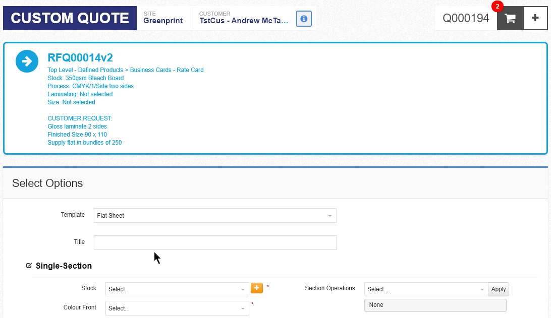
Task: Click the Apply button for Section Operations
Action: (x=499, y=289)
